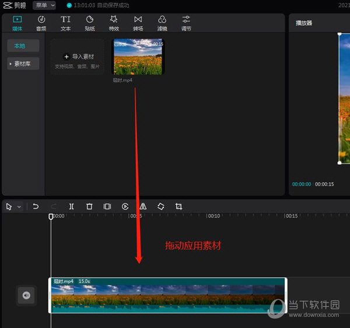Open the 音频 (Audio) tab
The image size is (350, 328).
click(41, 23)
